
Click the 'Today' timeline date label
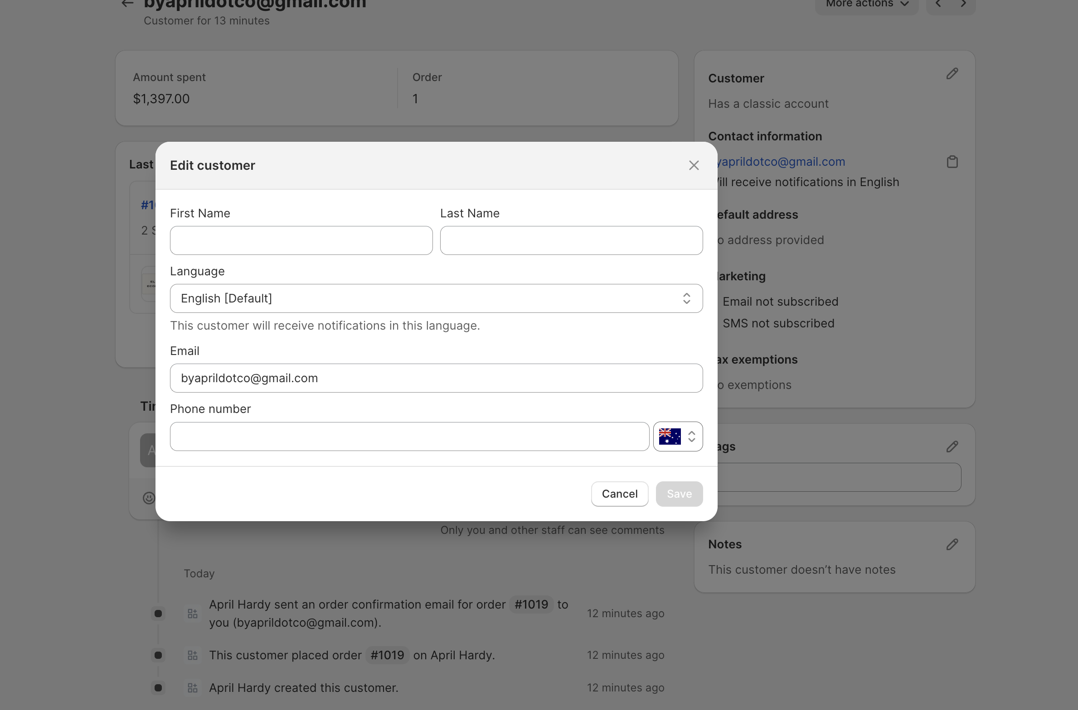coord(199,574)
